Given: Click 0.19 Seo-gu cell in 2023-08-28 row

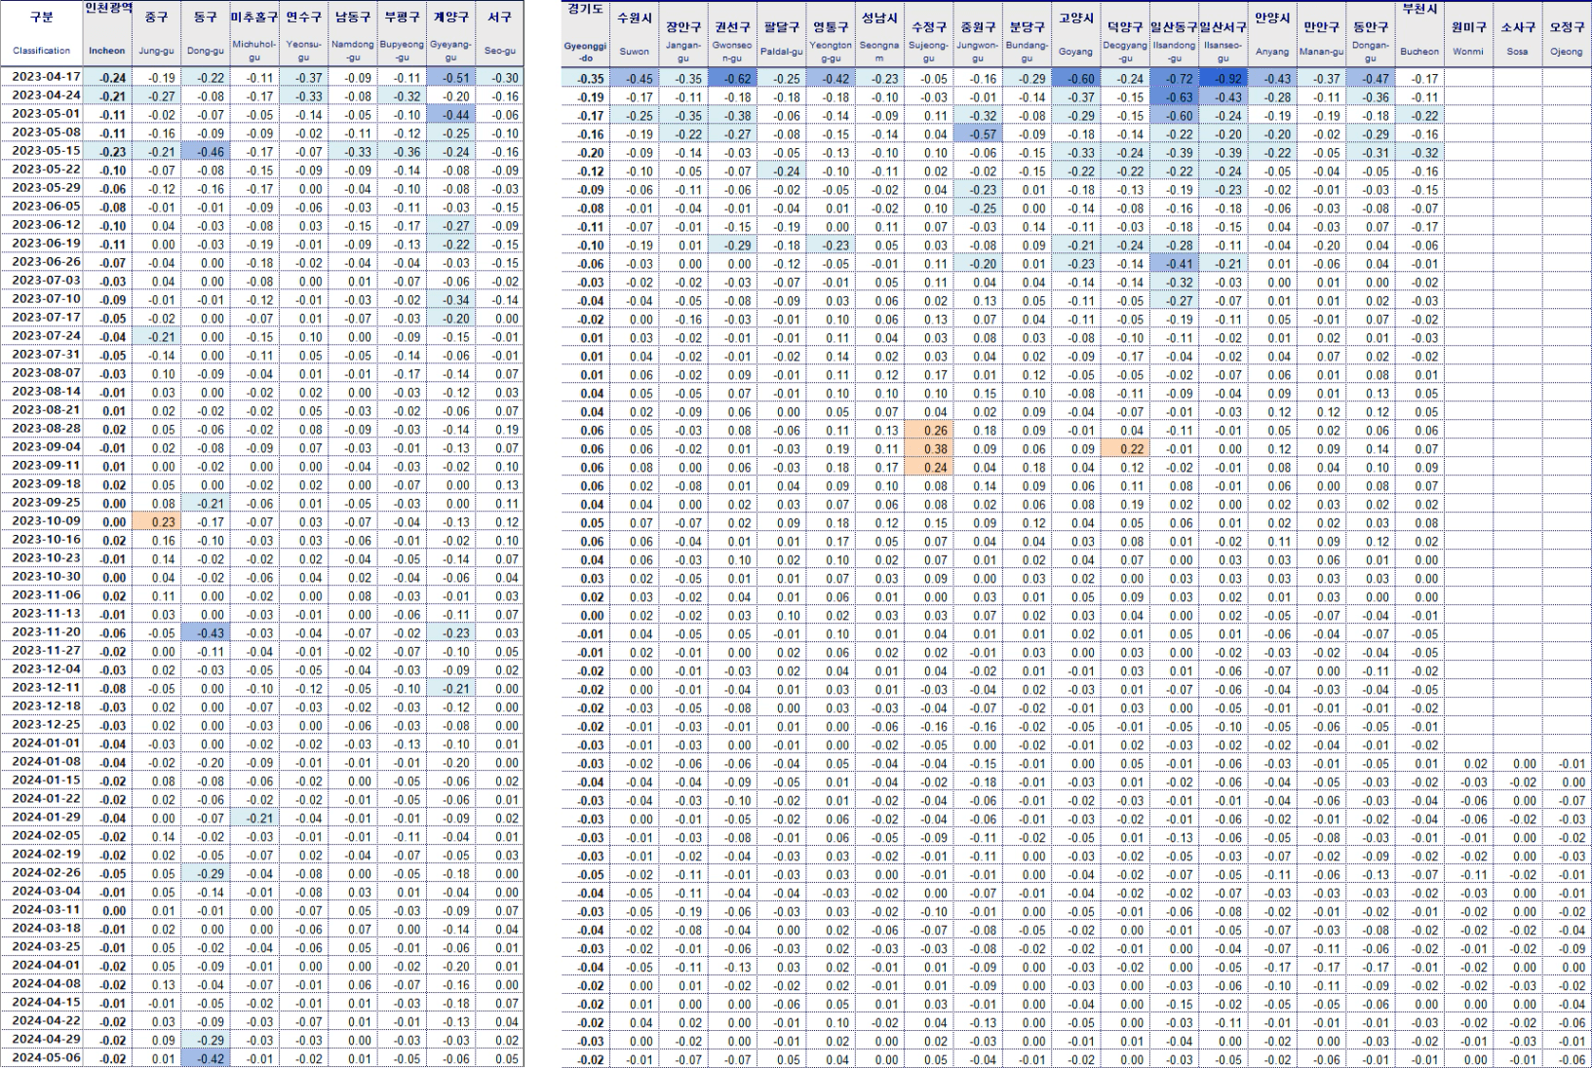Looking at the screenshot, I should tap(500, 429).
